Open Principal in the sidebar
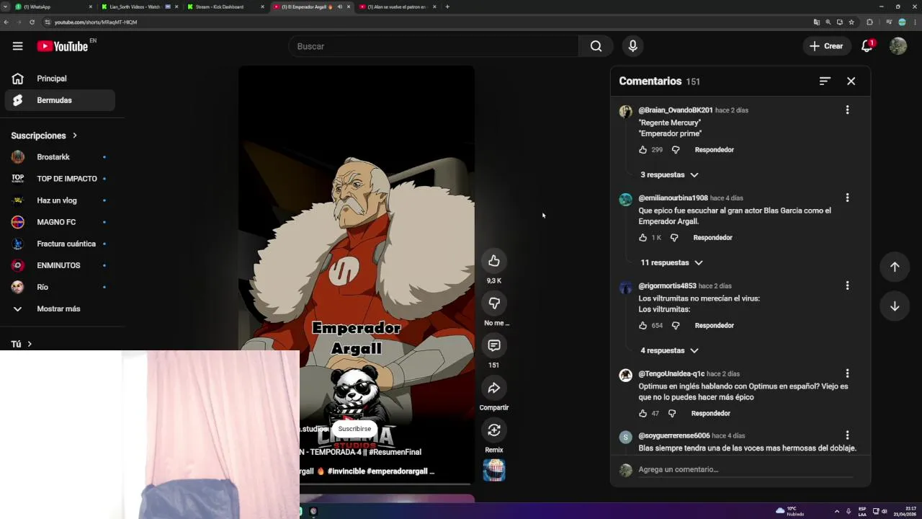Screen dimensions: 922x519 click(x=60, y=79)
